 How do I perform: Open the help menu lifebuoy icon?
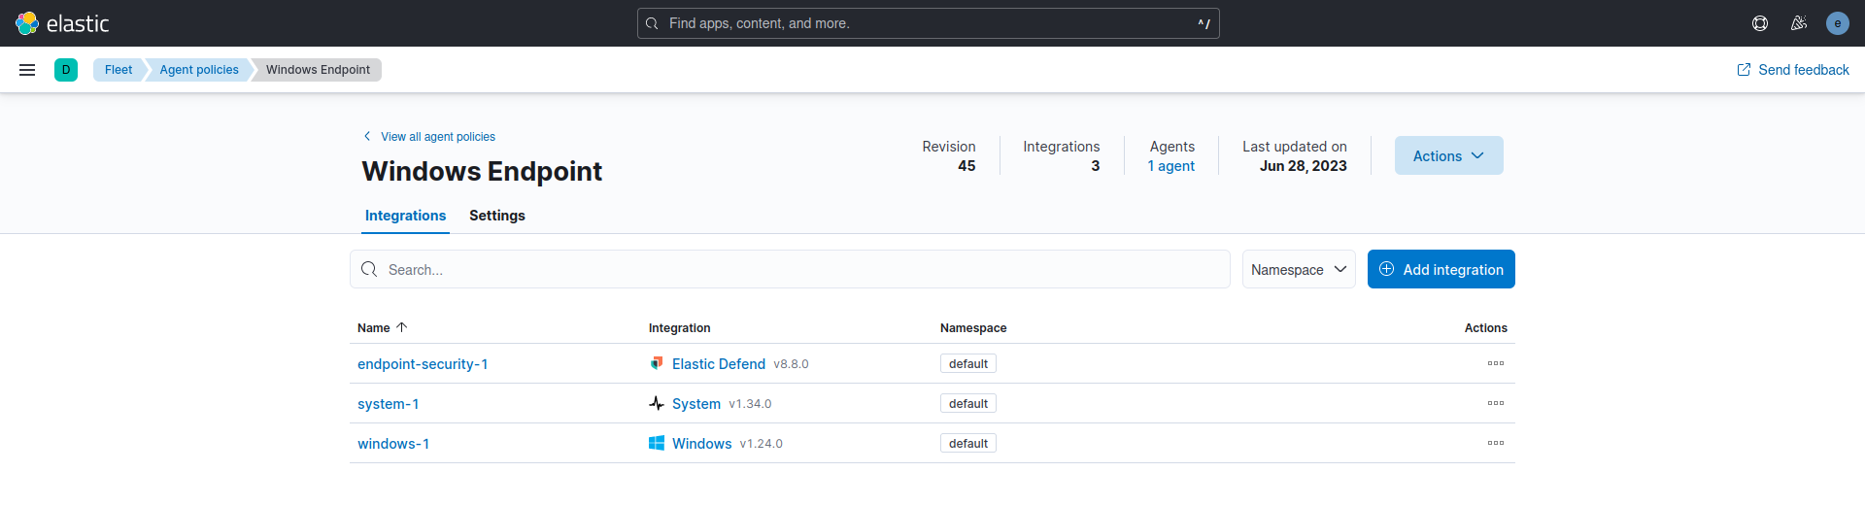click(1760, 23)
